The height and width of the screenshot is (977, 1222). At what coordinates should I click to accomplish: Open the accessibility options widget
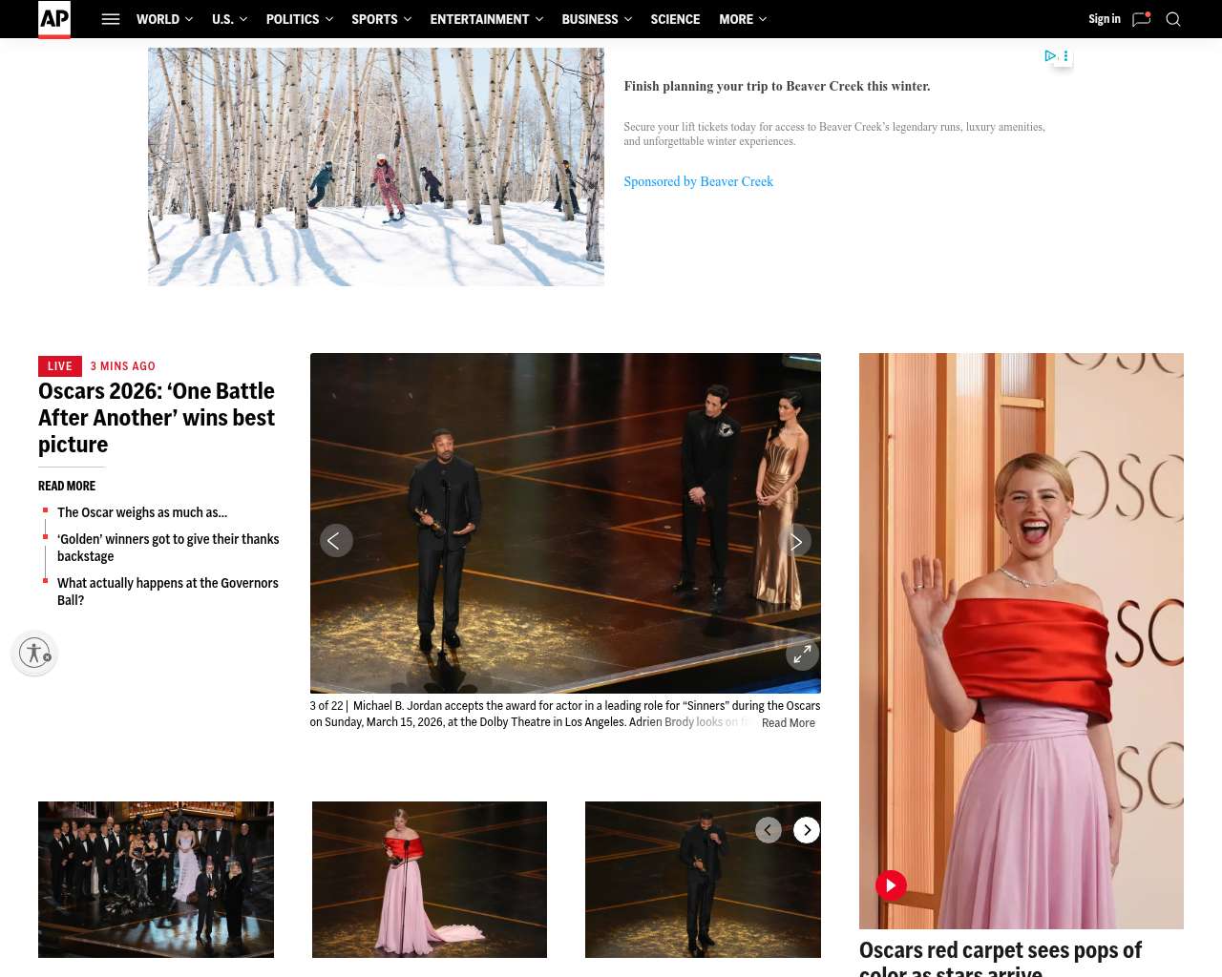click(34, 654)
